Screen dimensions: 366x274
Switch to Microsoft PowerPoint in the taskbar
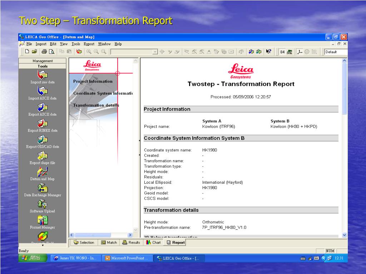click(127, 258)
